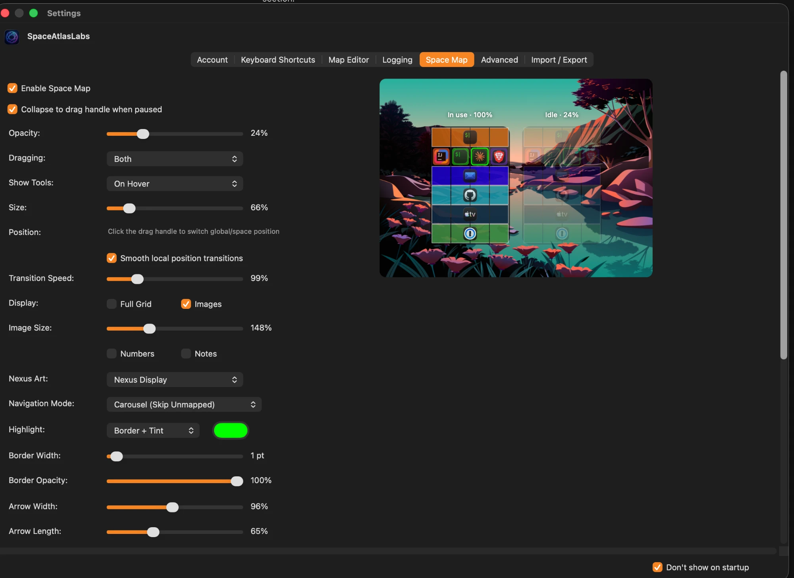Click the 'Idle · 24%' label in the preview
794x578 pixels.
[x=561, y=115]
